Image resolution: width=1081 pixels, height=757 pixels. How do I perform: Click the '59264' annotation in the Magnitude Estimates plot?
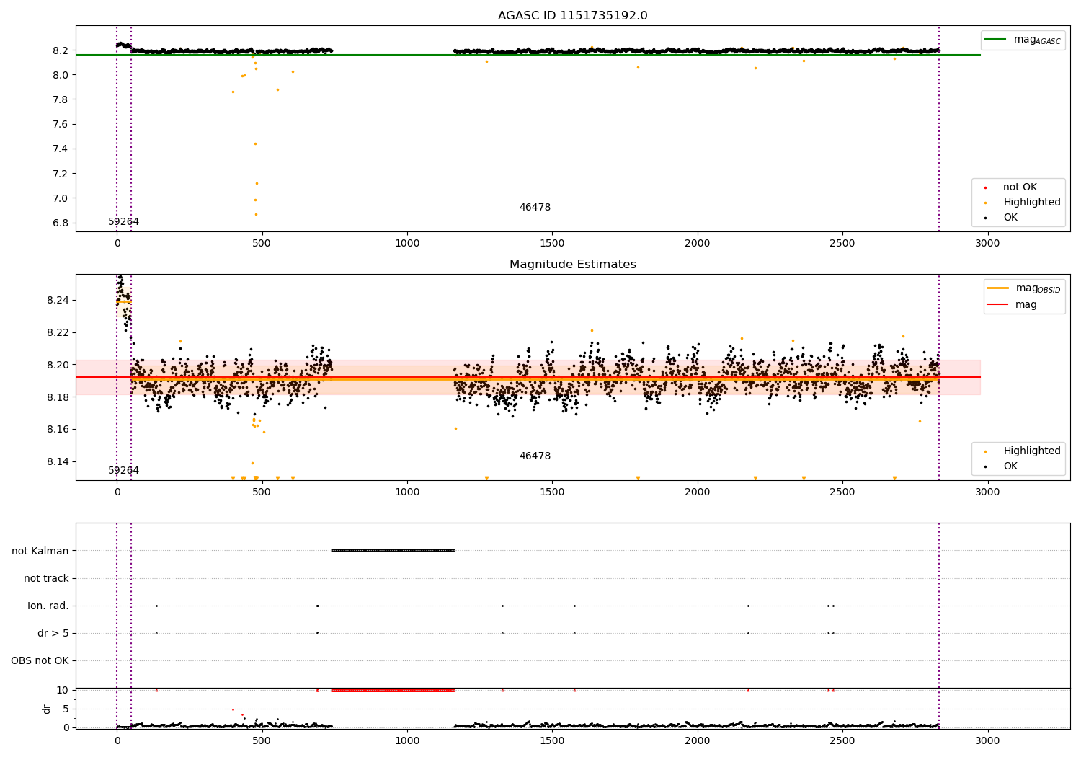pyautogui.click(x=124, y=471)
